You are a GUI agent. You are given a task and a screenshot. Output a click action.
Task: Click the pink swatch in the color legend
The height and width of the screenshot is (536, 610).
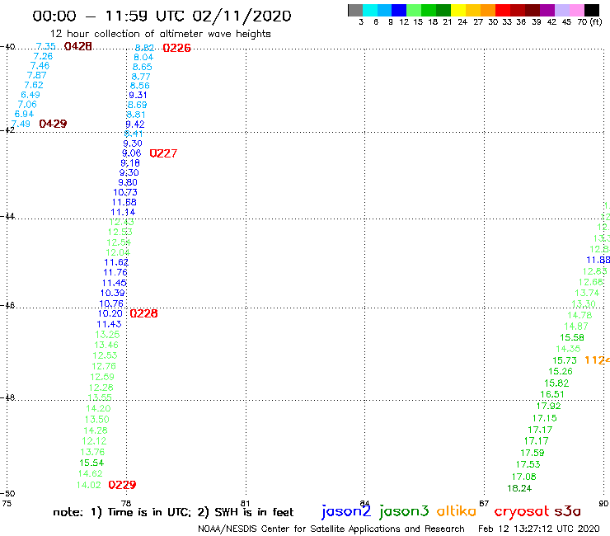(x=577, y=10)
